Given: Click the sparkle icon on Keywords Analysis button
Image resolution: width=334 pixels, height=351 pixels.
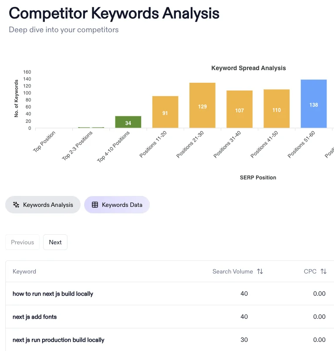Looking at the screenshot, I should 16,204.
